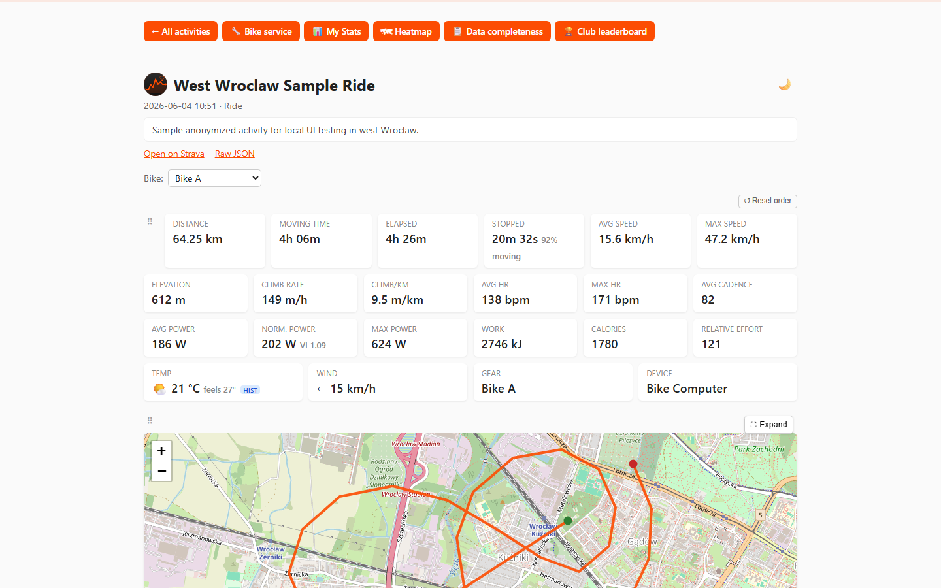
Task: Select the Max Power 624 W value
Action: click(x=389, y=344)
